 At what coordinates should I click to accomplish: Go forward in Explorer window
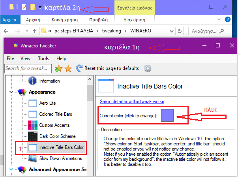click(18, 31)
